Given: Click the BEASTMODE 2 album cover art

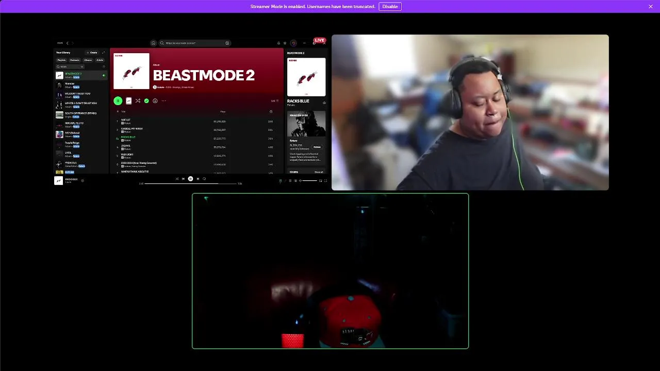Looking at the screenshot, I should 131,71.
